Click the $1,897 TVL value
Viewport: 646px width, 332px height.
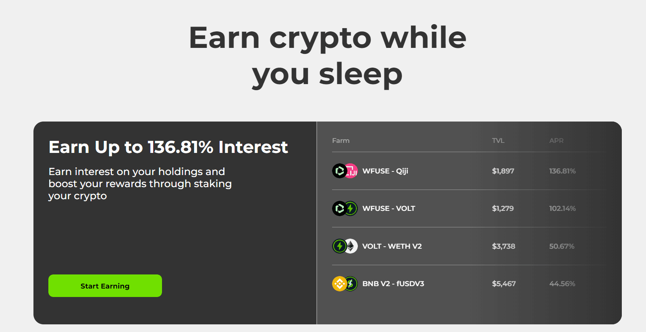pos(503,171)
